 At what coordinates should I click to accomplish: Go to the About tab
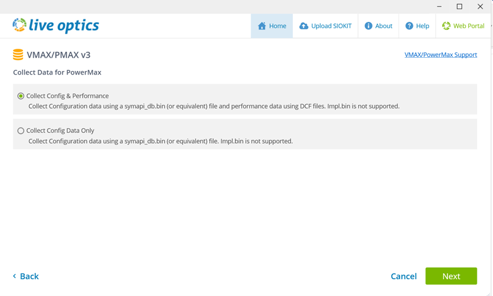point(378,26)
